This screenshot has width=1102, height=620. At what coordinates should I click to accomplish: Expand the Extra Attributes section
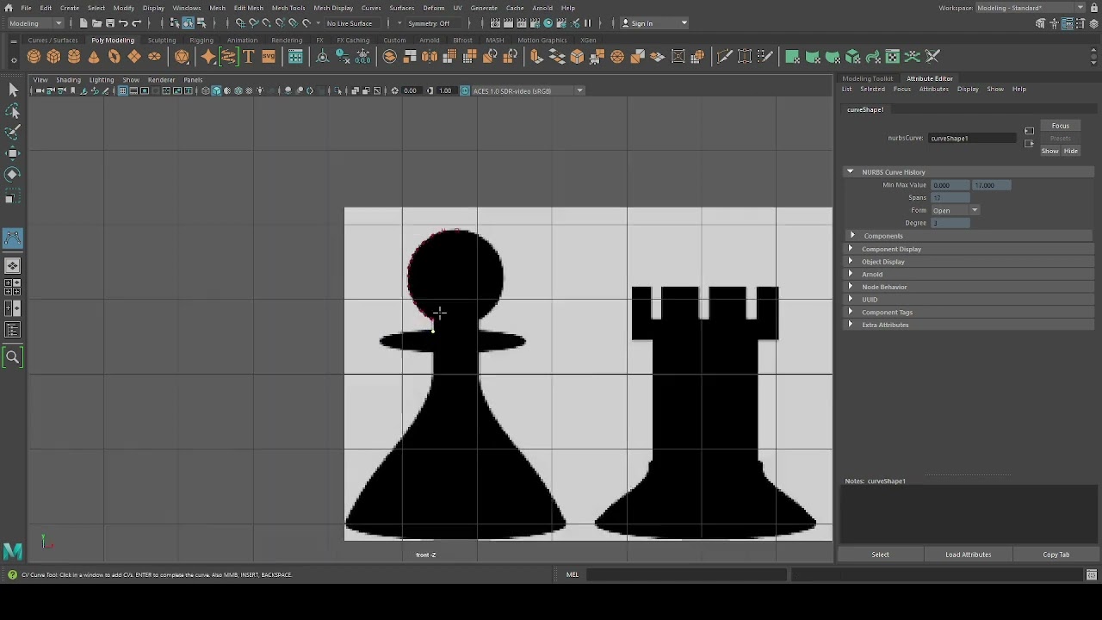851,325
